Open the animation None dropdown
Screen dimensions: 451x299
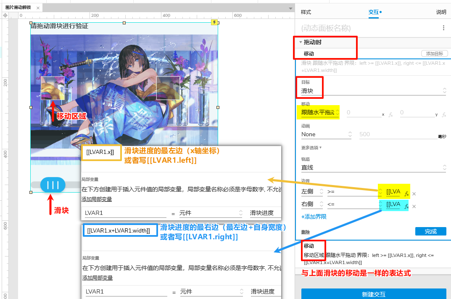pyautogui.click(x=326, y=135)
